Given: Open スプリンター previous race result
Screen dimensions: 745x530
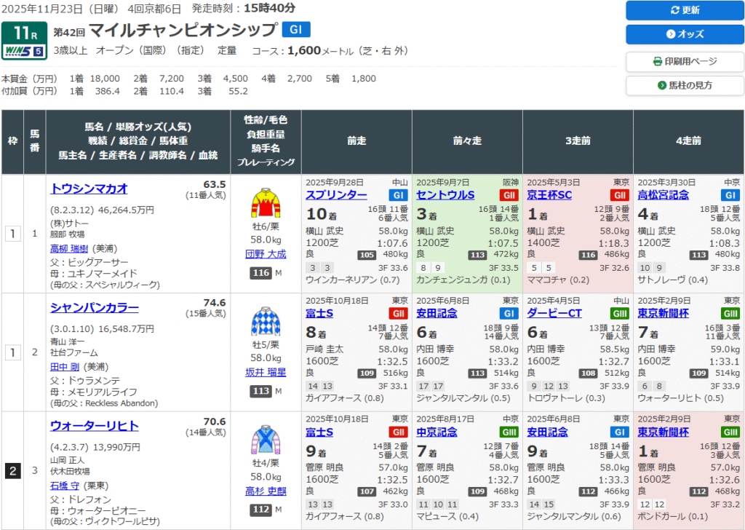Looking at the screenshot, I should 336,195.
